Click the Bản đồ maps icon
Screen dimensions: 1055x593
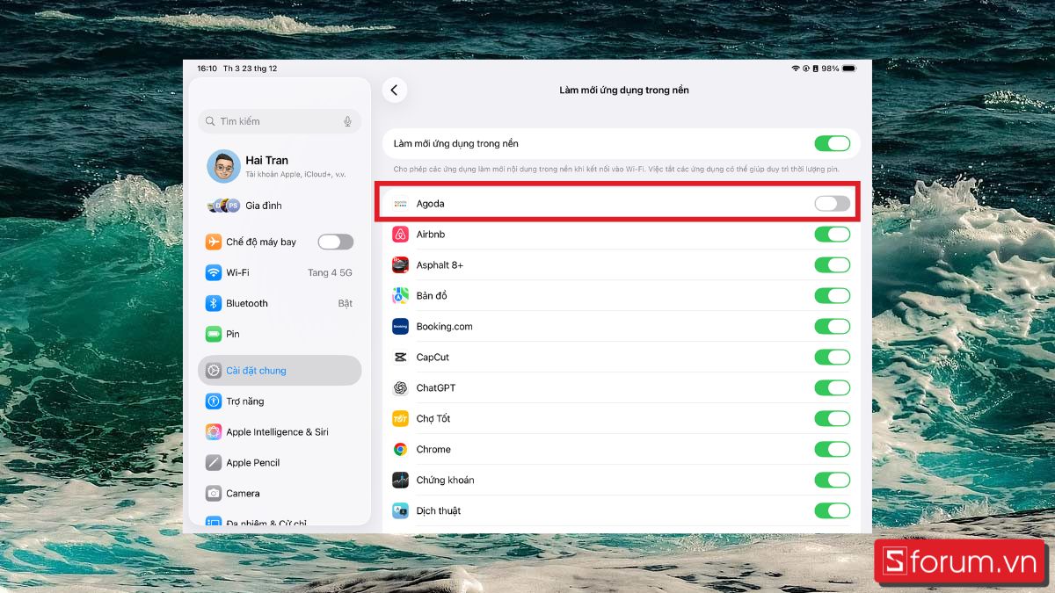[x=400, y=296]
